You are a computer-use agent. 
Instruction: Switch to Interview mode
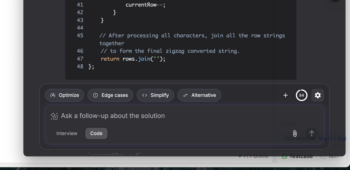[x=67, y=133]
